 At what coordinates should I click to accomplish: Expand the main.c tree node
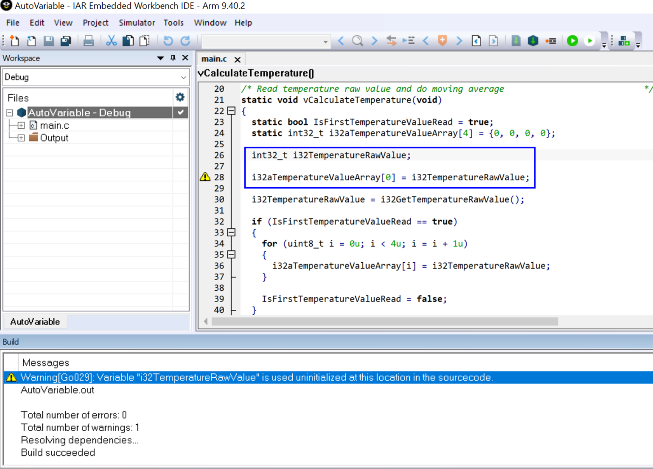pyautogui.click(x=21, y=125)
